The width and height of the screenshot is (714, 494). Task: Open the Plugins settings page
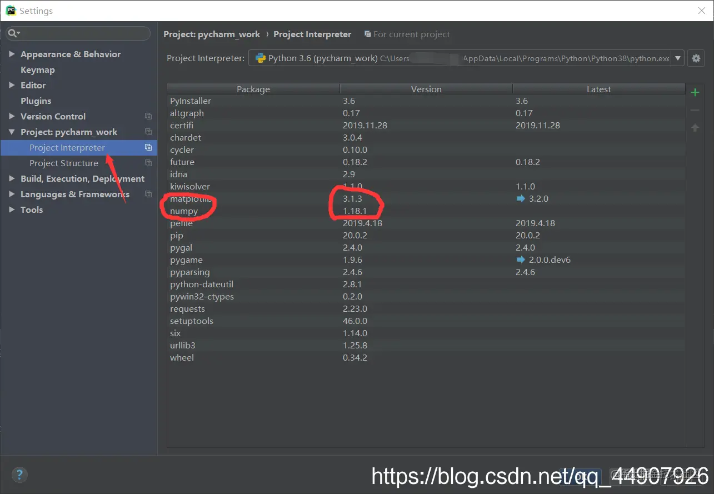36,101
